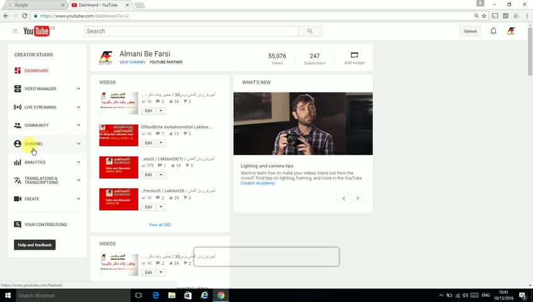Open the hamburger guide menu icon
Viewport: 533px width, 302px height.
(x=15, y=31)
